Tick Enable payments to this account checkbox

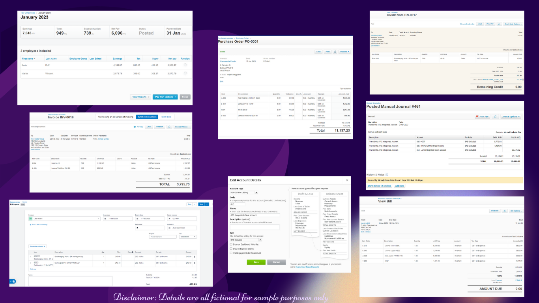tap(231, 253)
